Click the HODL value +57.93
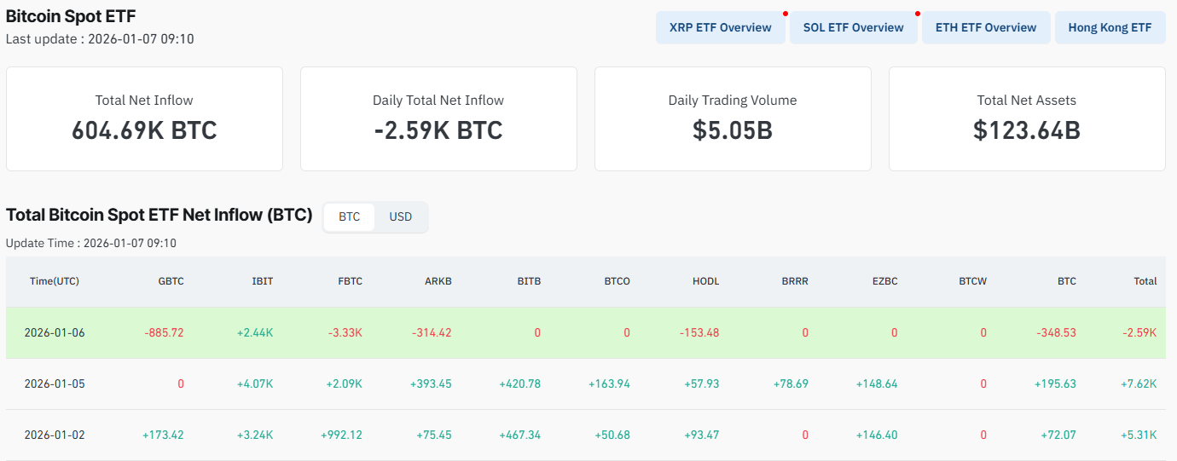1177x461 pixels. tap(701, 383)
